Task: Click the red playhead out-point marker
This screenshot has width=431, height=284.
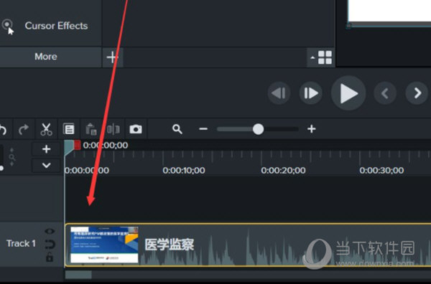Action: point(78,145)
